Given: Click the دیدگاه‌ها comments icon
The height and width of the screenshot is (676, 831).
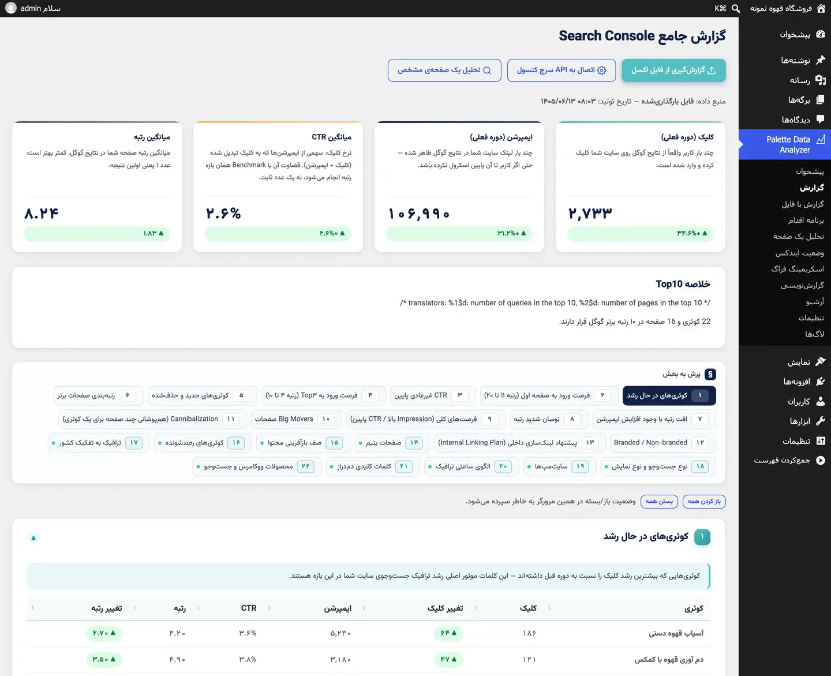Looking at the screenshot, I should click(x=821, y=119).
